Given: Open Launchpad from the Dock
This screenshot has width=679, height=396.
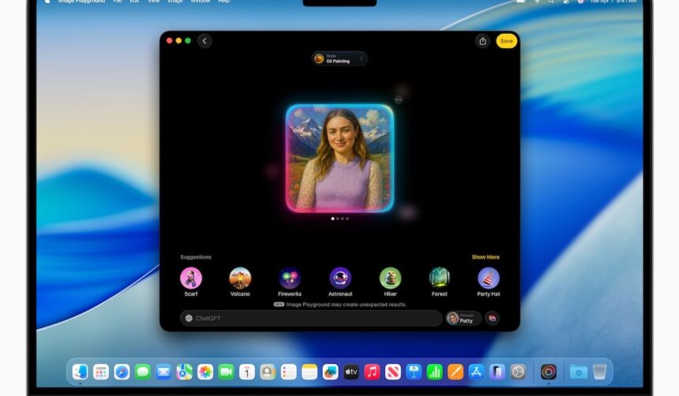Looking at the screenshot, I should [x=101, y=372].
